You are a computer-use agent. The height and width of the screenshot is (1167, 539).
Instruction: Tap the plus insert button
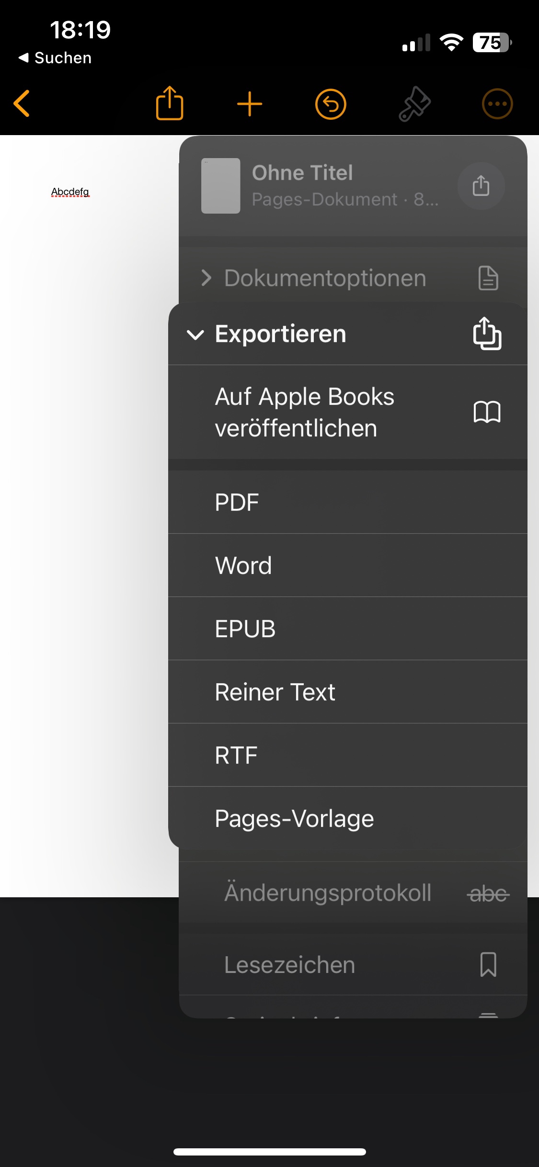250,104
